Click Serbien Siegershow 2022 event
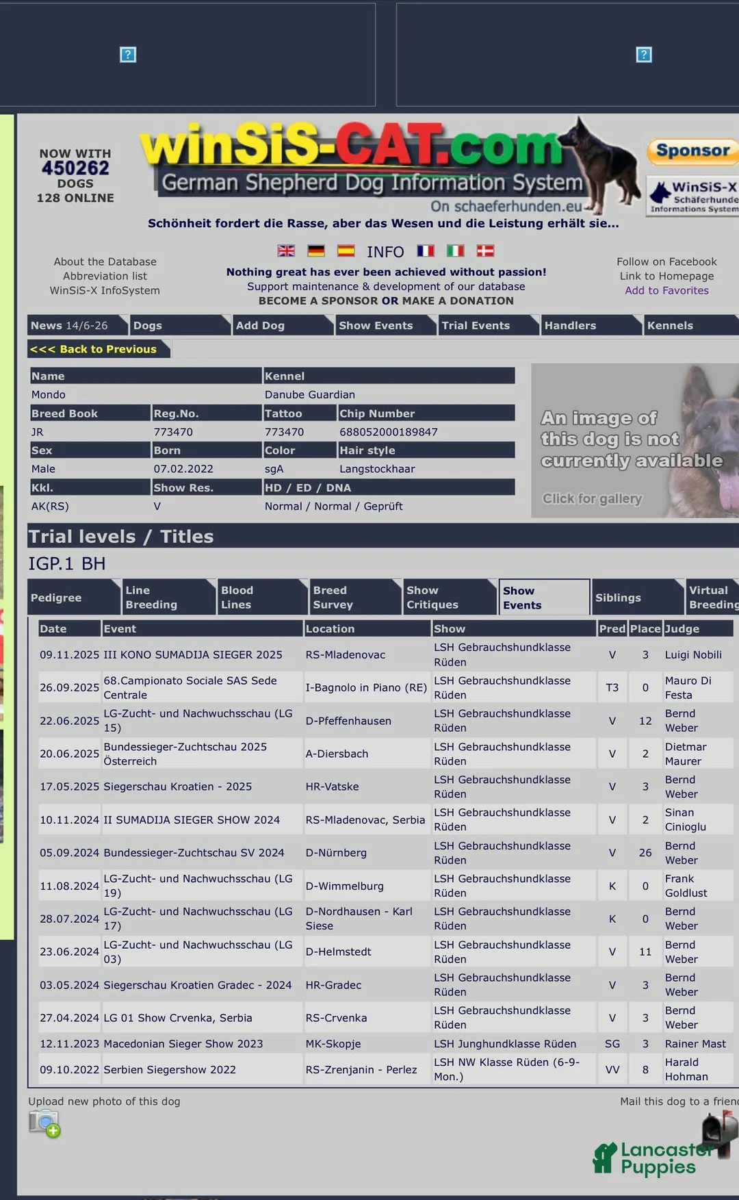The height and width of the screenshot is (1200, 739). point(170,1069)
